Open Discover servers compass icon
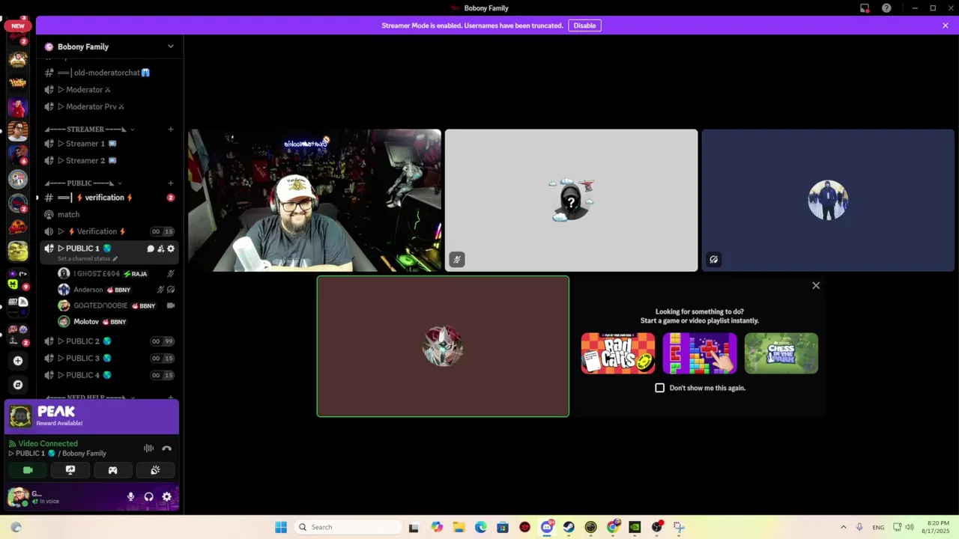 click(18, 385)
